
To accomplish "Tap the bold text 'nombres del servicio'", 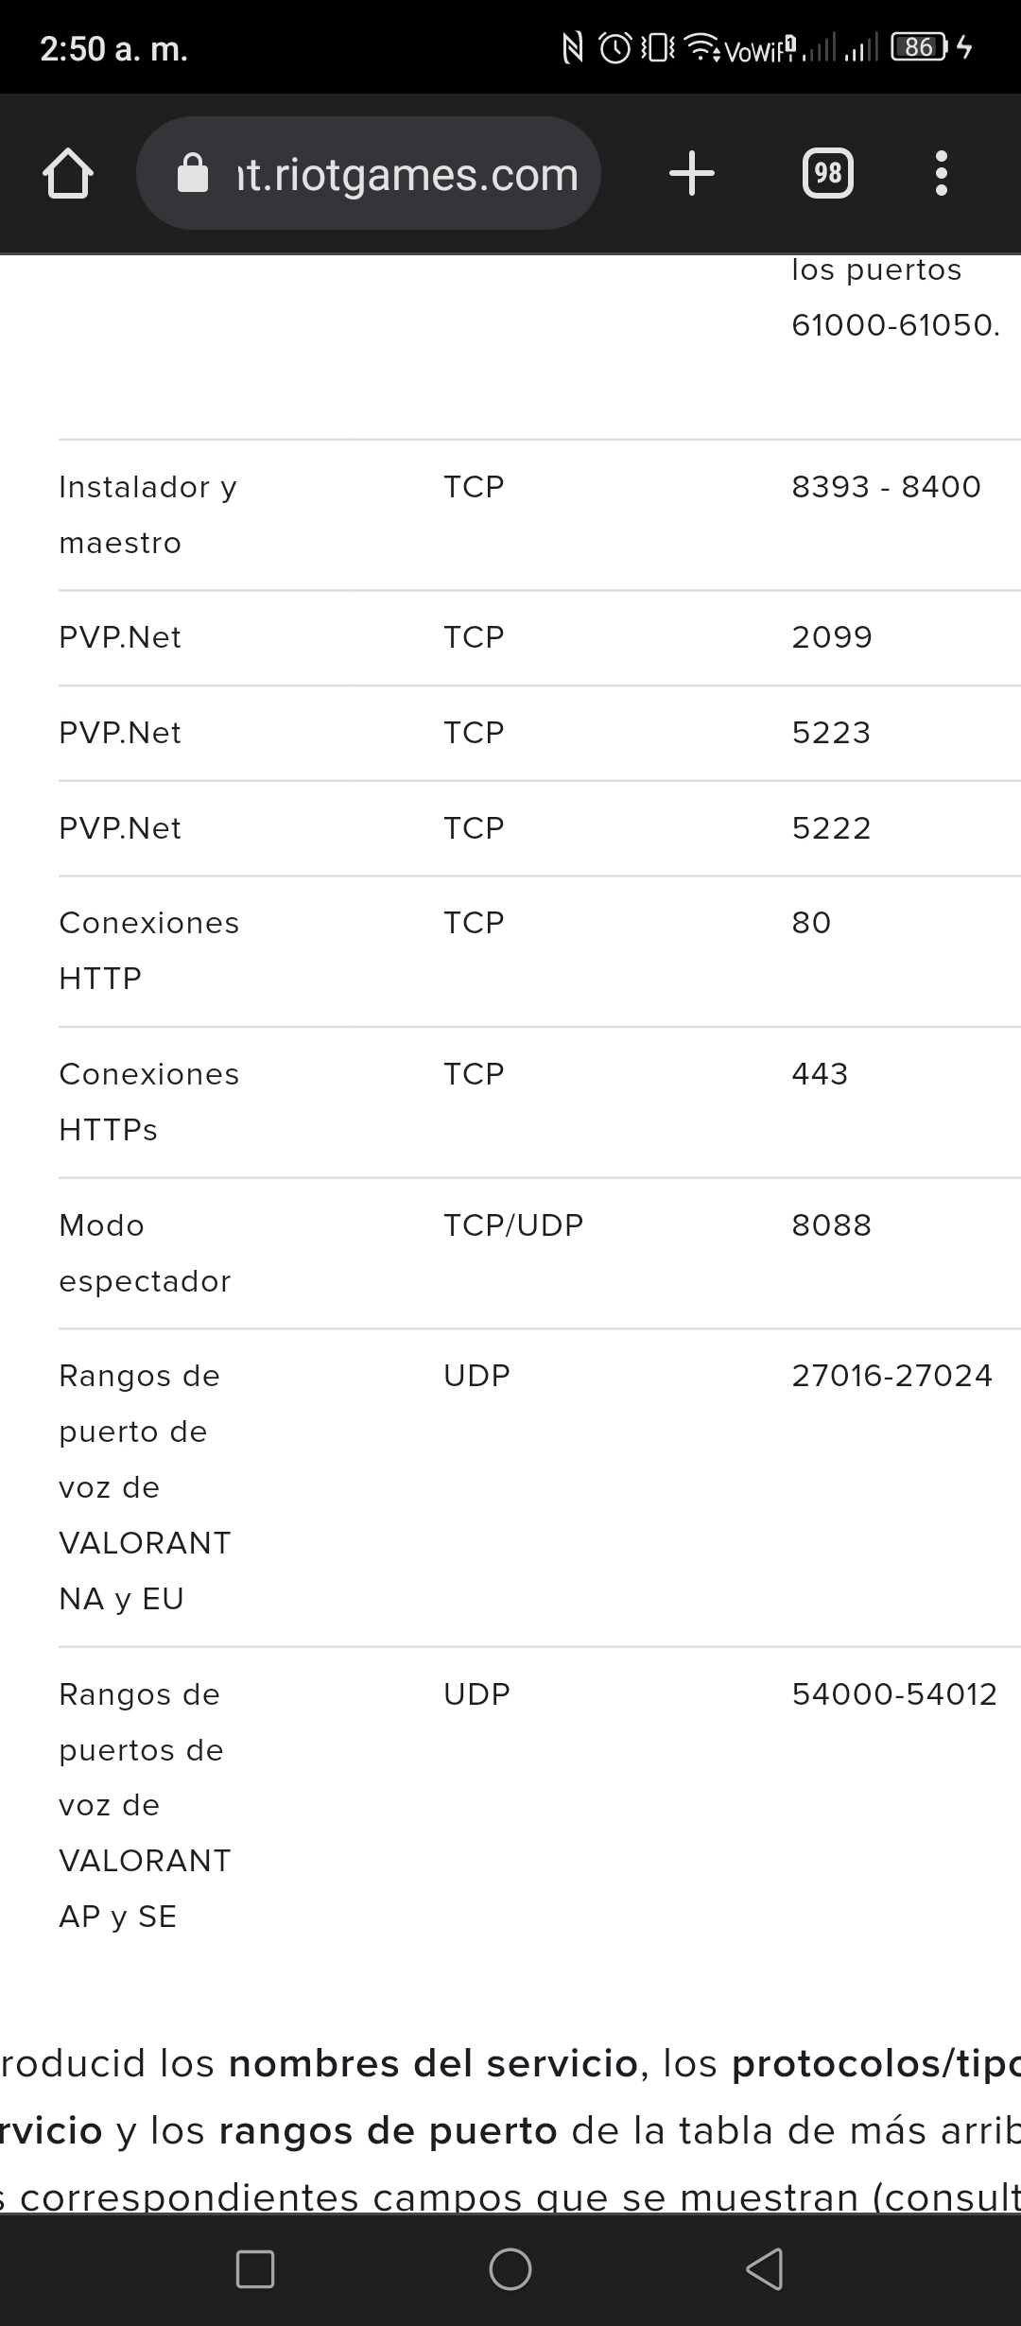I will [x=434, y=2063].
